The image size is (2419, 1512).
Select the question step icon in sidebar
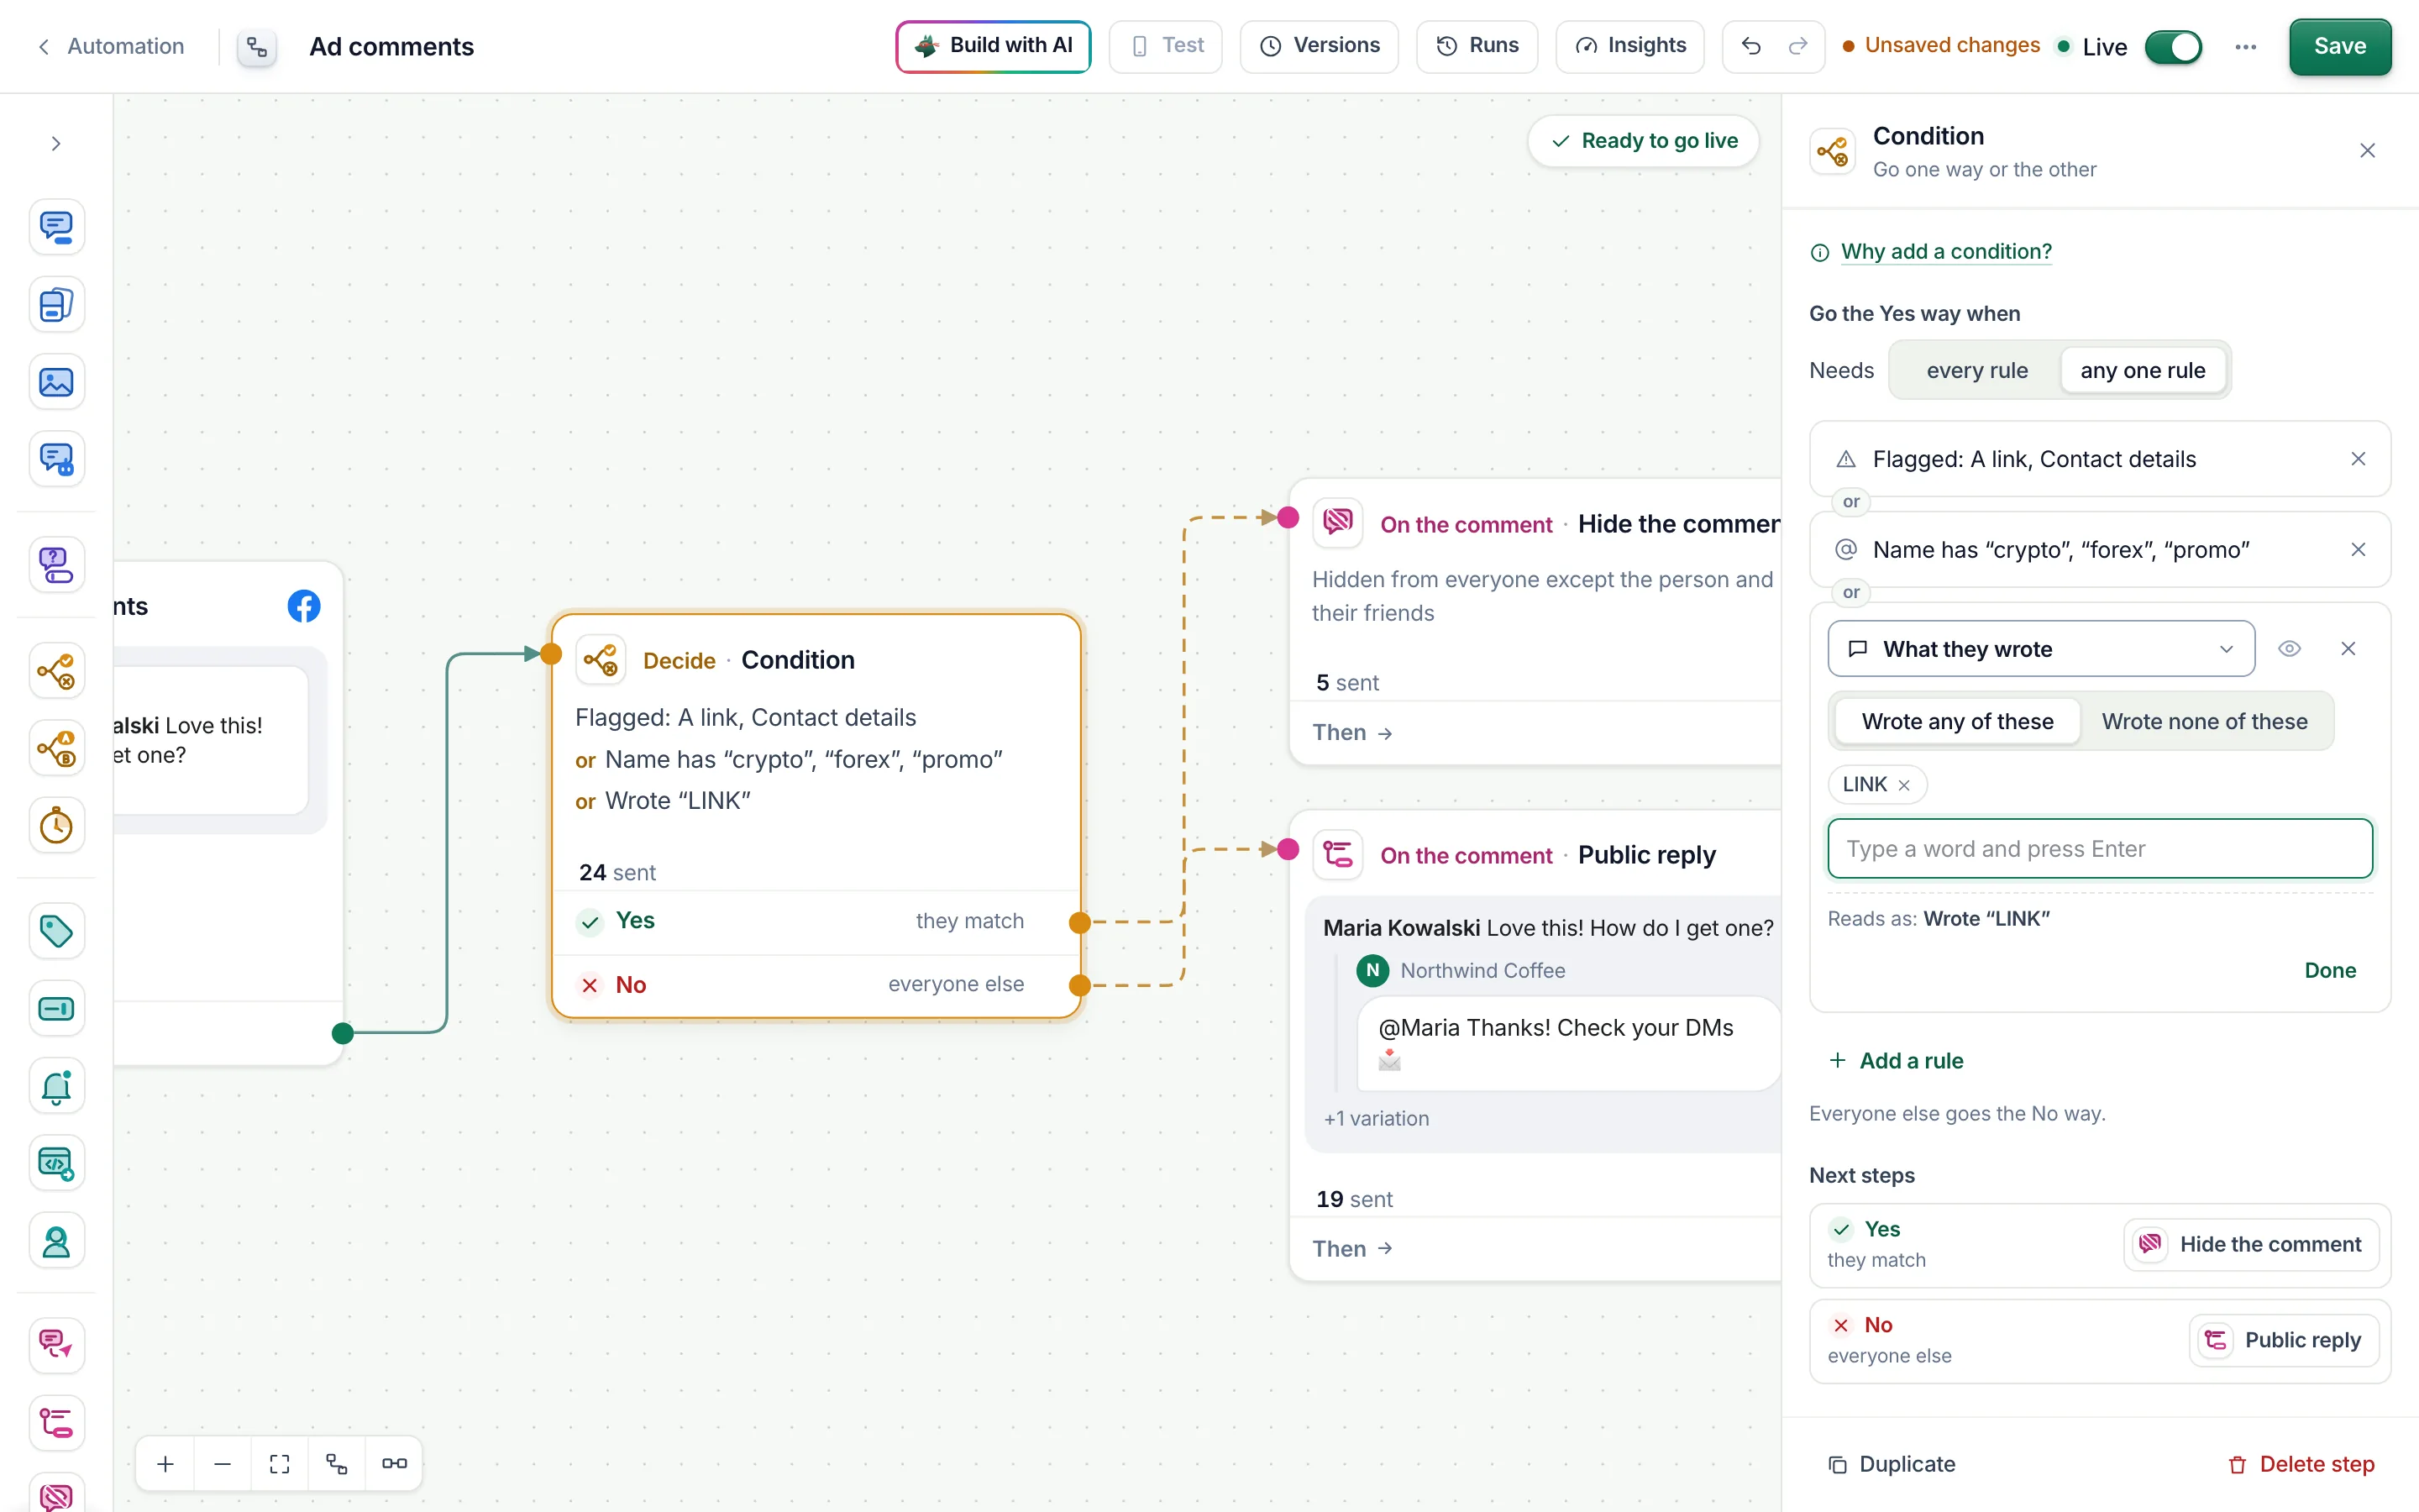56,565
